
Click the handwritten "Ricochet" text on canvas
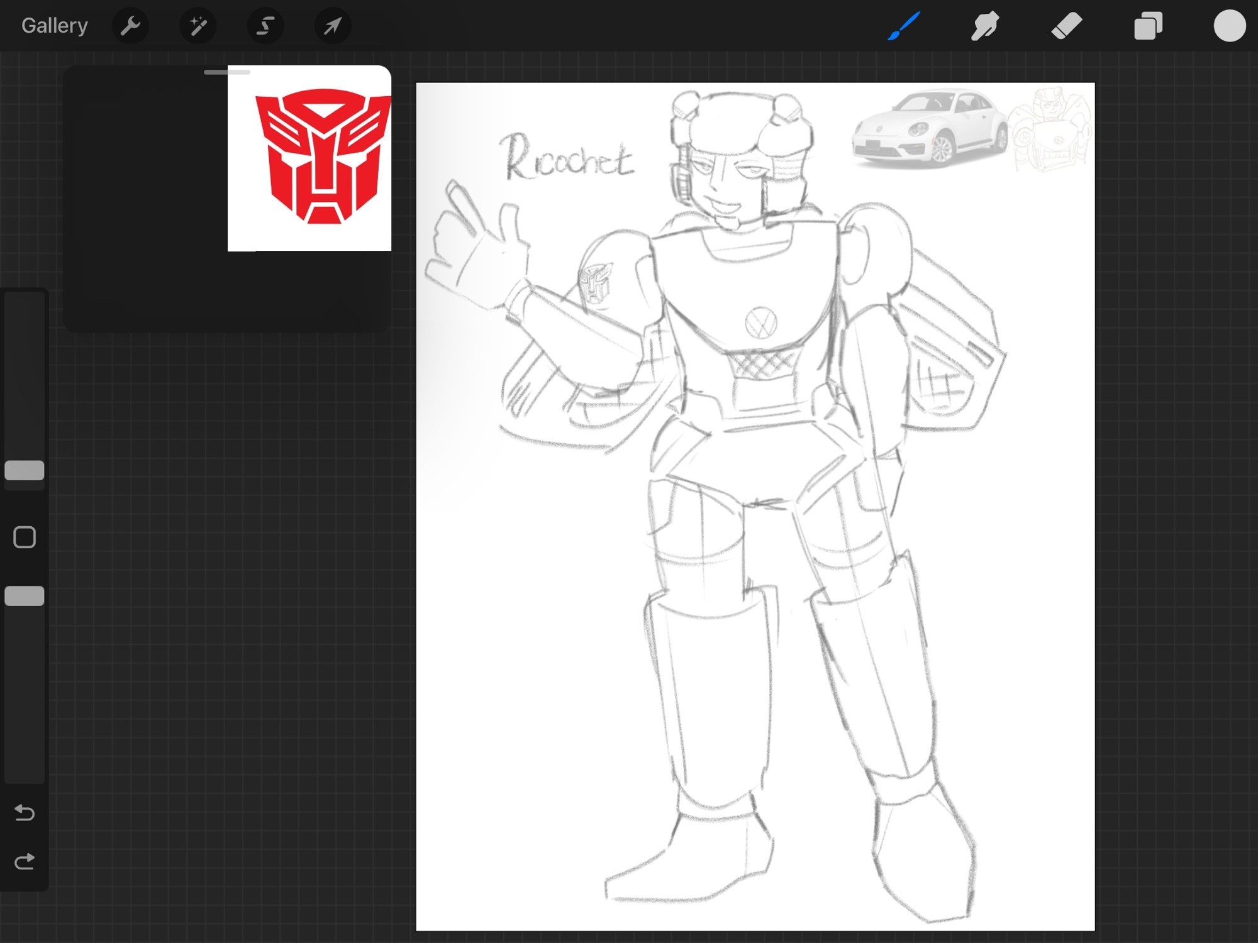pos(567,157)
